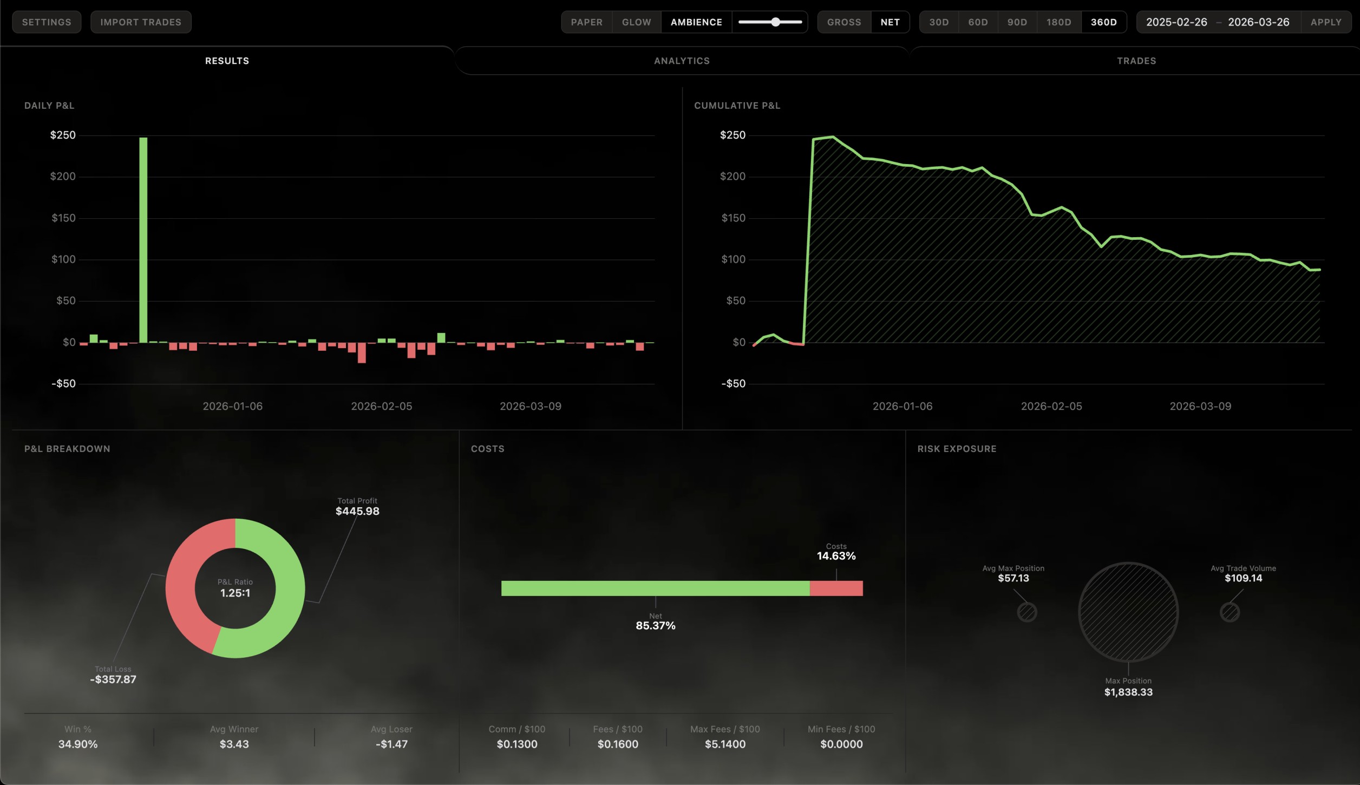Image resolution: width=1360 pixels, height=785 pixels.
Task: Choose the 60D time range
Action: 978,22
